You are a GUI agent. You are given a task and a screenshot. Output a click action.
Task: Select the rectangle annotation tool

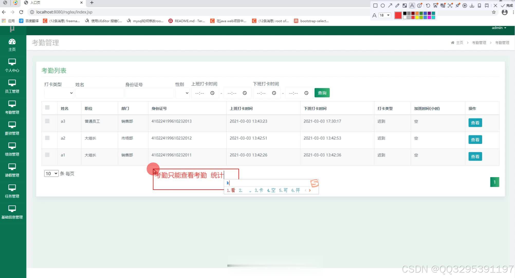pos(375,6)
